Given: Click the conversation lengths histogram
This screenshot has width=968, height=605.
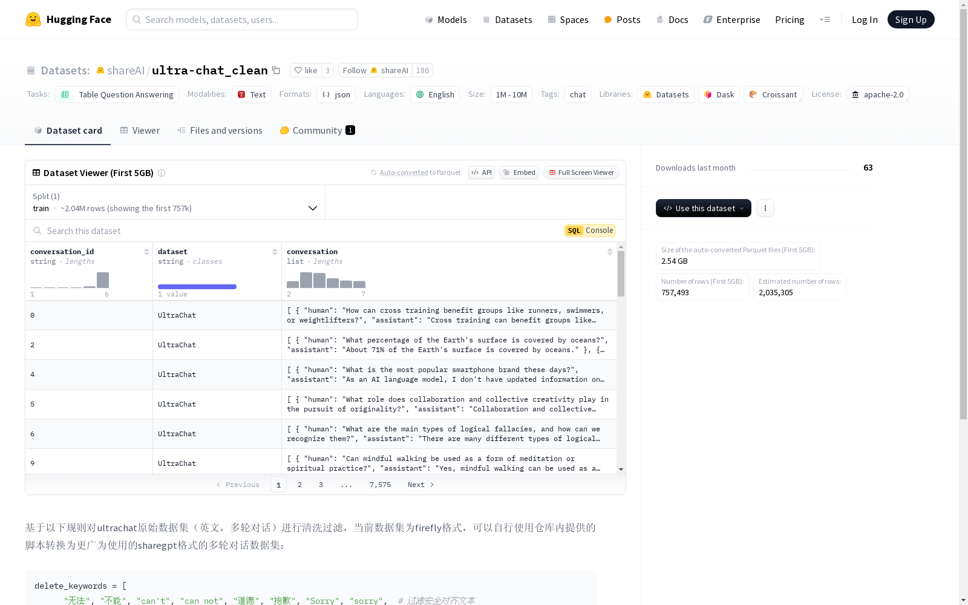Looking at the screenshot, I should click(326, 280).
